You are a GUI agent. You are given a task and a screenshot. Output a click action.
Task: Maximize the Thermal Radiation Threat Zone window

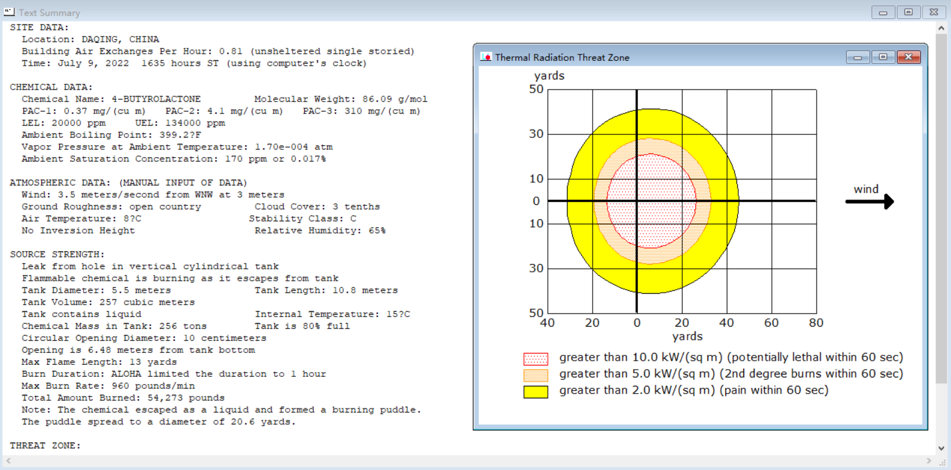coord(883,57)
